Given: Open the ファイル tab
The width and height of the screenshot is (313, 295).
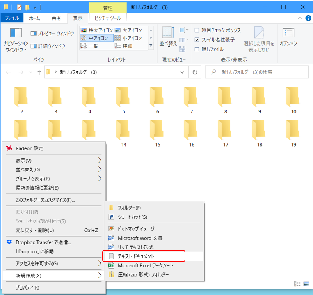Looking at the screenshot, I should pyautogui.click(x=12, y=18).
